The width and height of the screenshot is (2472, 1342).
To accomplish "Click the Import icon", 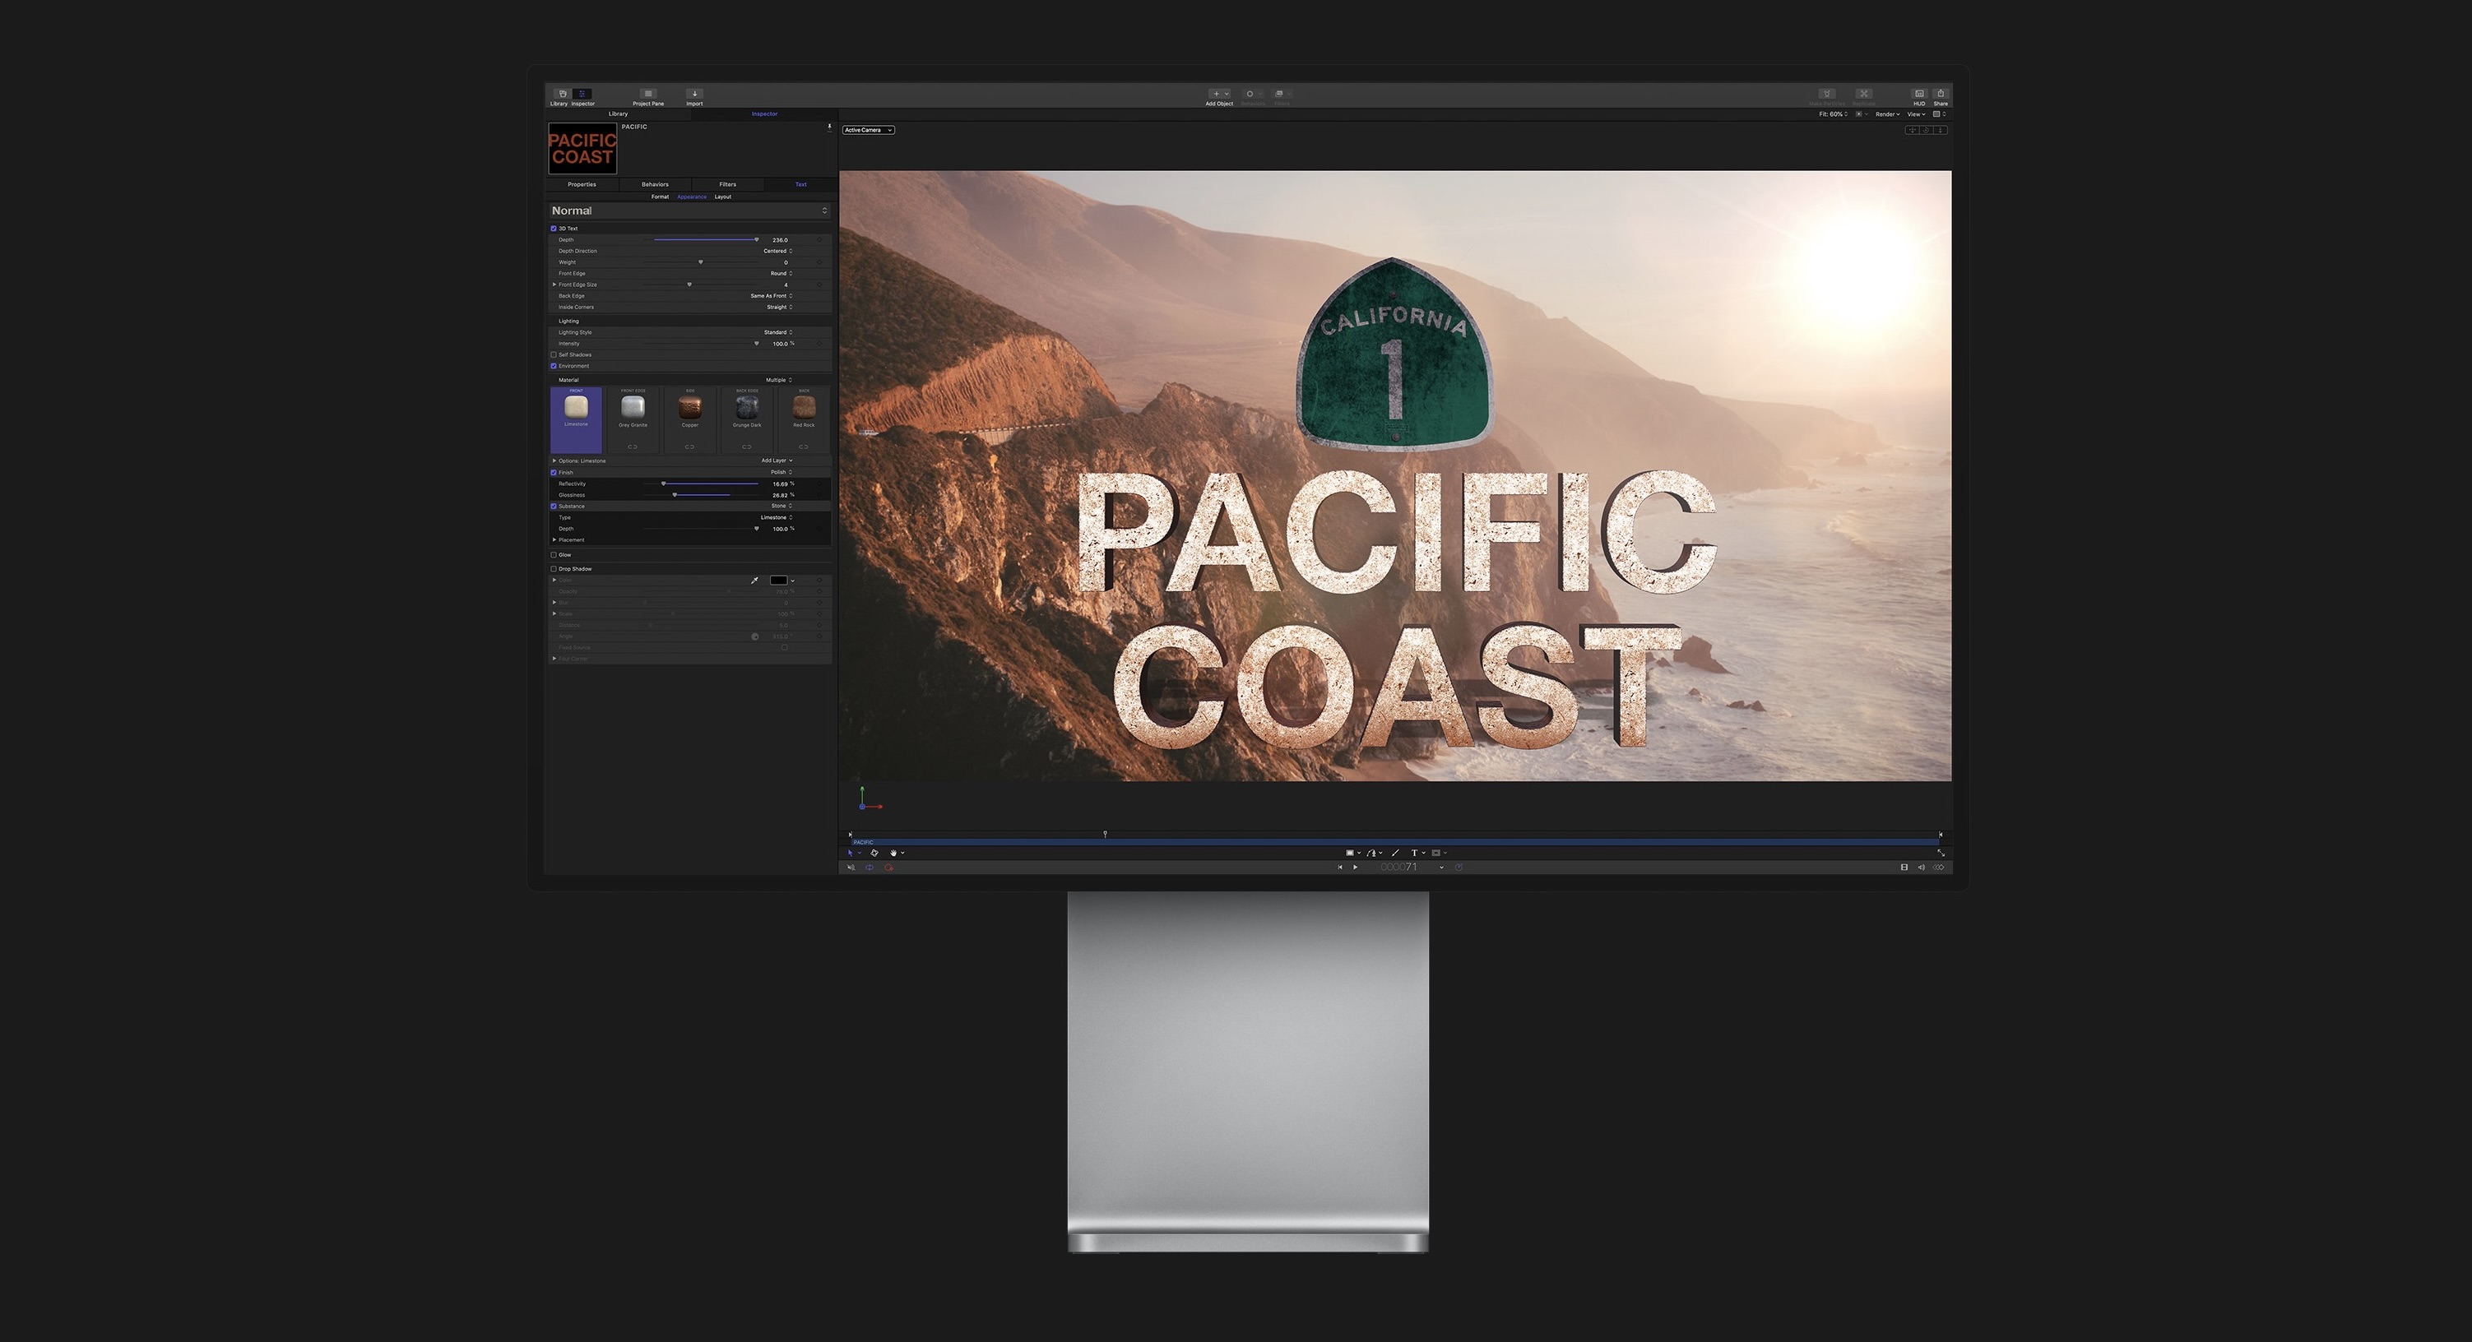I will click(x=695, y=94).
